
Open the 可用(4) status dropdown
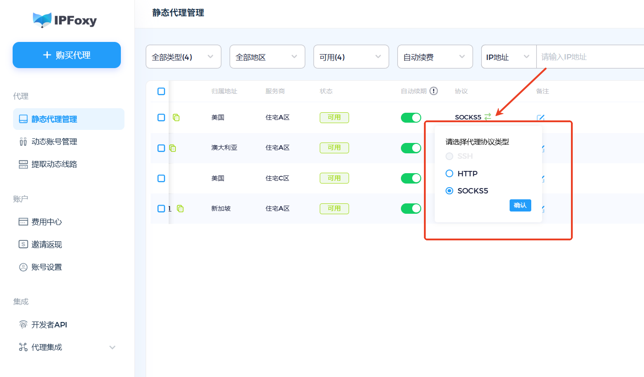pyautogui.click(x=351, y=57)
